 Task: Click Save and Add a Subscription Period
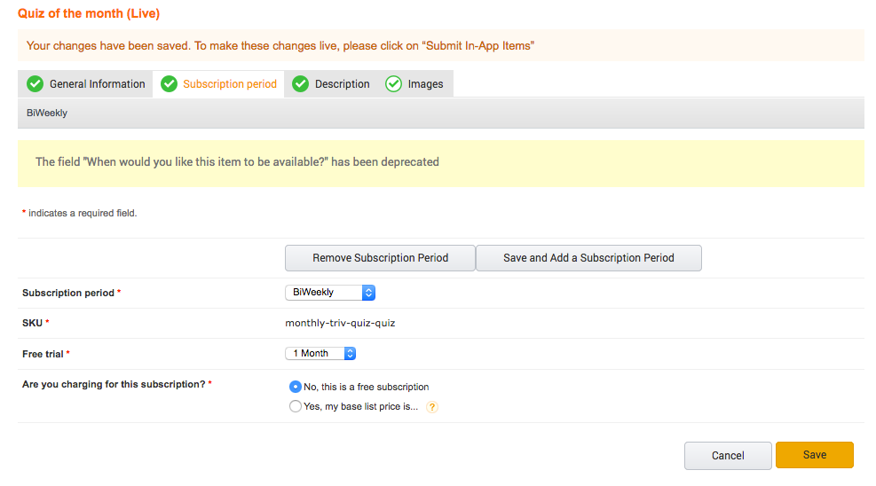coord(588,258)
